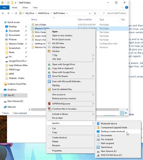Click the Acrobat combine files icon
This screenshot has width=143, height=160.
49,109
